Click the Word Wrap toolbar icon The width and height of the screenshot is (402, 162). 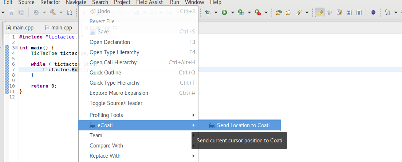click(x=339, y=12)
